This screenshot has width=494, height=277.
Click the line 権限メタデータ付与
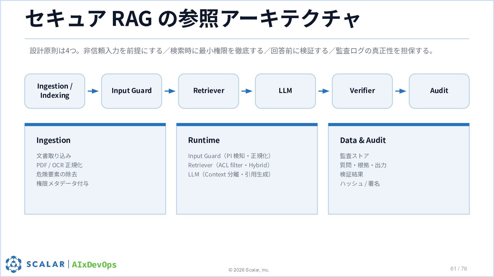62,184
